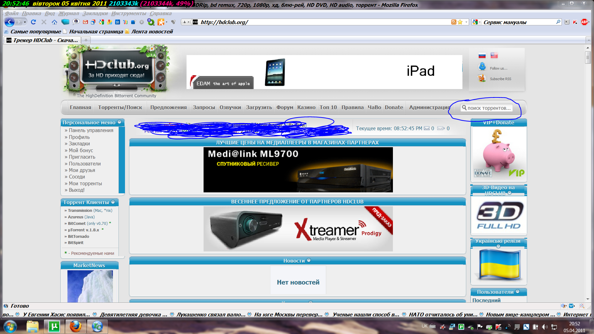Switch site language via Russian flag
594x334 pixels.
(x=482, y=56)
